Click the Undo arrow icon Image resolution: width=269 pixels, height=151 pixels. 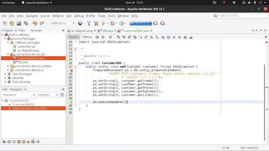coord(35,23)
